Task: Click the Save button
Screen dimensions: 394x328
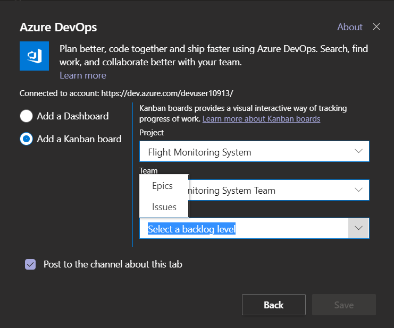Action: 343,305
